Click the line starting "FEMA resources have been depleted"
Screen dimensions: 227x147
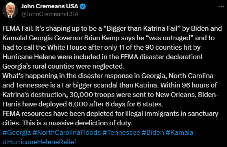(110, 114)
